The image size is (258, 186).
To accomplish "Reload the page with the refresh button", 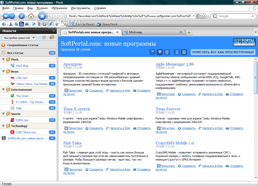I will tap(22, 16).
